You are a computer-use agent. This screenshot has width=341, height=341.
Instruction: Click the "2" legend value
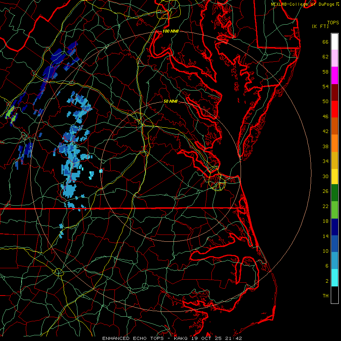tap(327, 281)
